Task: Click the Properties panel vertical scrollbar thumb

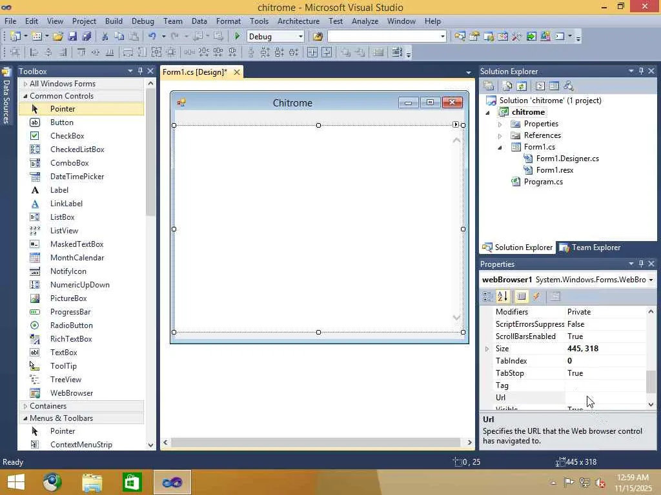Action: pyautogui.click(x=651, y=382)
